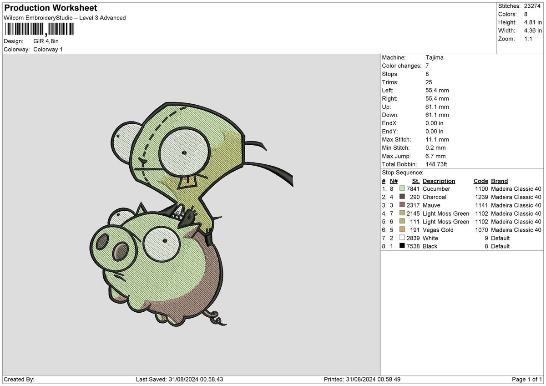Click the thread code 1070

pyautogui.click(x=482, y=229)
